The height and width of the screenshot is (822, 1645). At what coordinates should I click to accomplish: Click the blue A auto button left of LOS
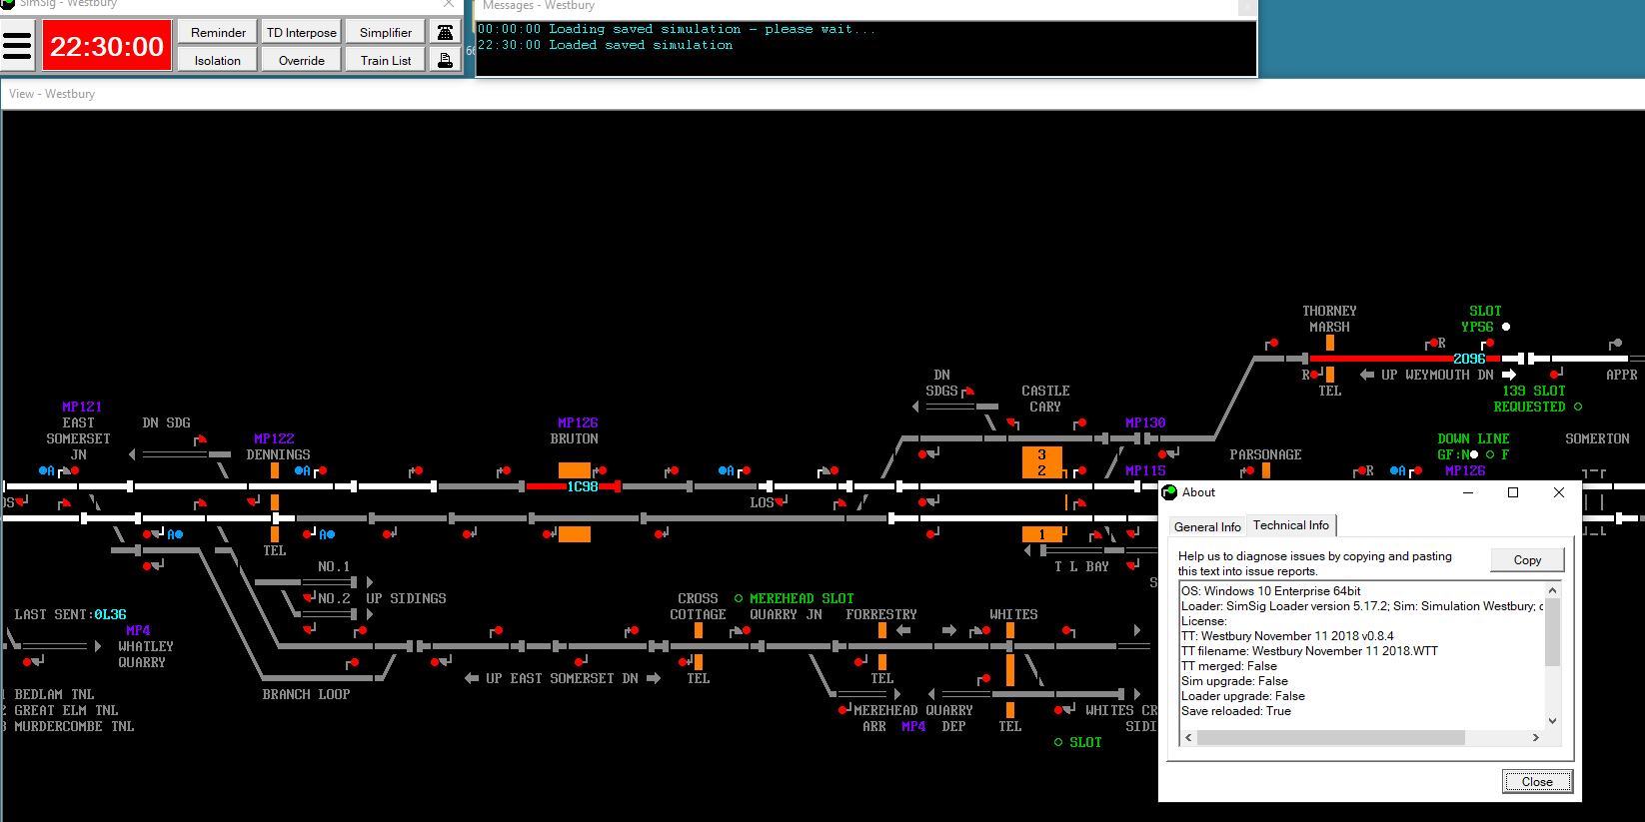726,470
